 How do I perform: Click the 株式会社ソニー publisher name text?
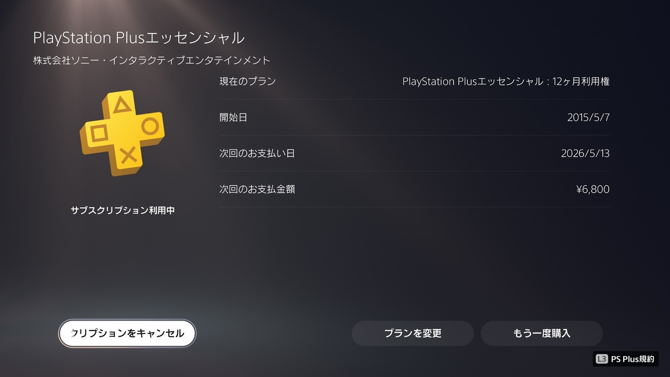coord(152,60)
